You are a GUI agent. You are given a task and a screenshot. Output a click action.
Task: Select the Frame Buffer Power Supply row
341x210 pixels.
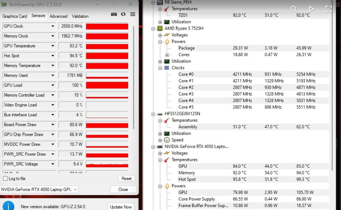pyautogui.click(x=253, y=206)
